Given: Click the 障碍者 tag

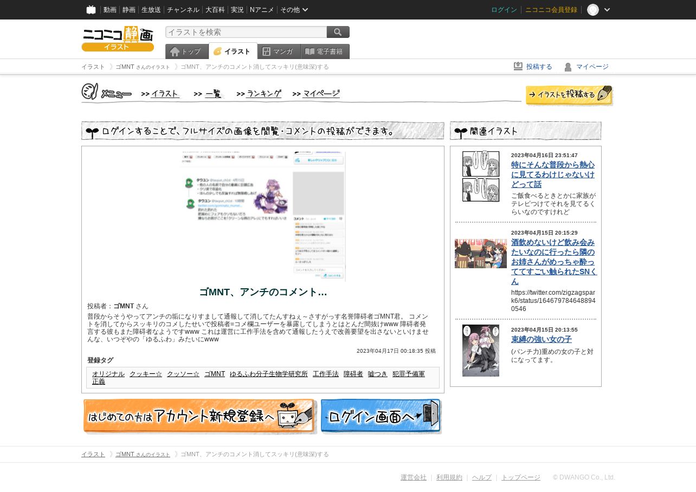Looking at the screenshot, I should click(x=353, y=374).
